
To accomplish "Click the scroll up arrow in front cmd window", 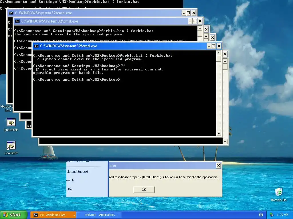I will [x=219, y=53].
